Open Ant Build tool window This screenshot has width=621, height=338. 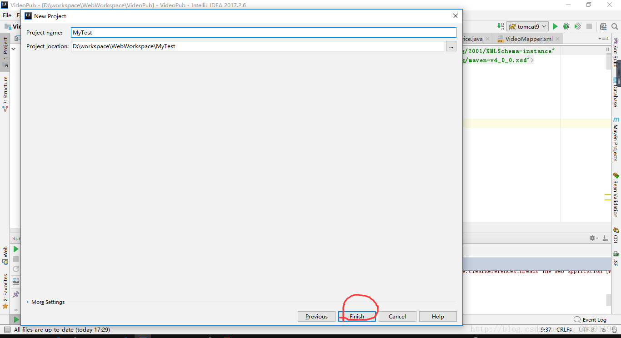[616, 52]
